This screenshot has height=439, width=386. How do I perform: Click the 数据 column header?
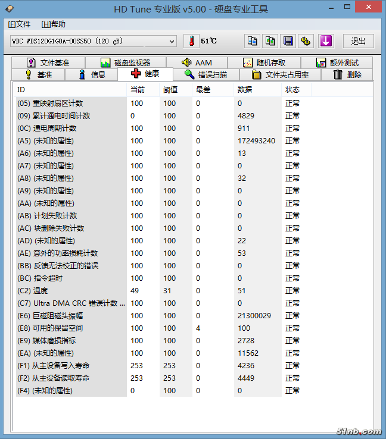(245, 90)
